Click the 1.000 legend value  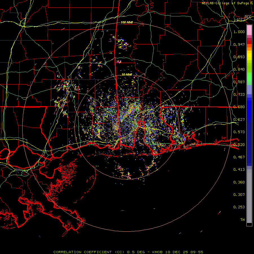pos(239,32)
